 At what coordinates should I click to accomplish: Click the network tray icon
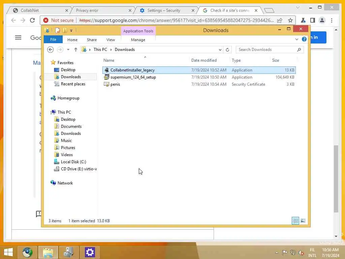click(x=293, y=252)
